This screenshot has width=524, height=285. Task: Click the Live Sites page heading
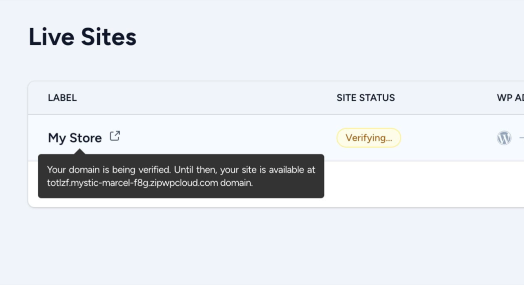point(82,37)
